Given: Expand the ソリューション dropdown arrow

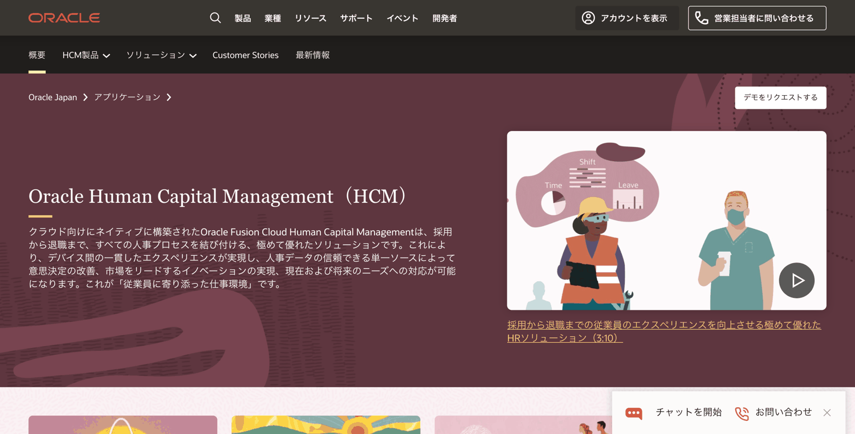Looking at the screenshot, I should [193, 55].
